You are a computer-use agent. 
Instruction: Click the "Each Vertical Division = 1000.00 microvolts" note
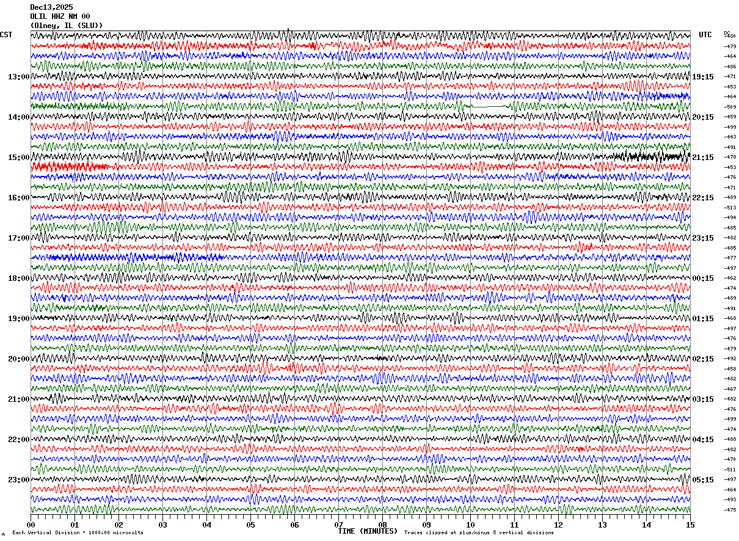click(x=78, y=532)
